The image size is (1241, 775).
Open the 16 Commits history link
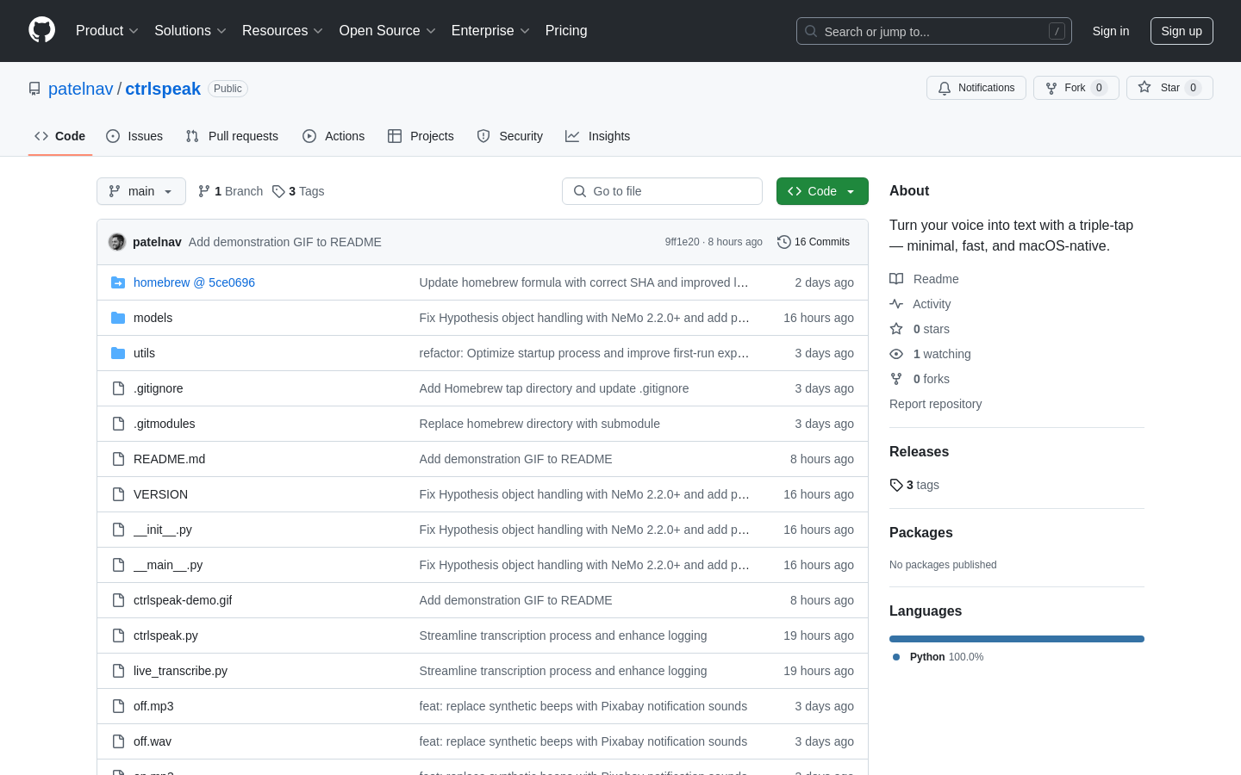click(814, 242)
